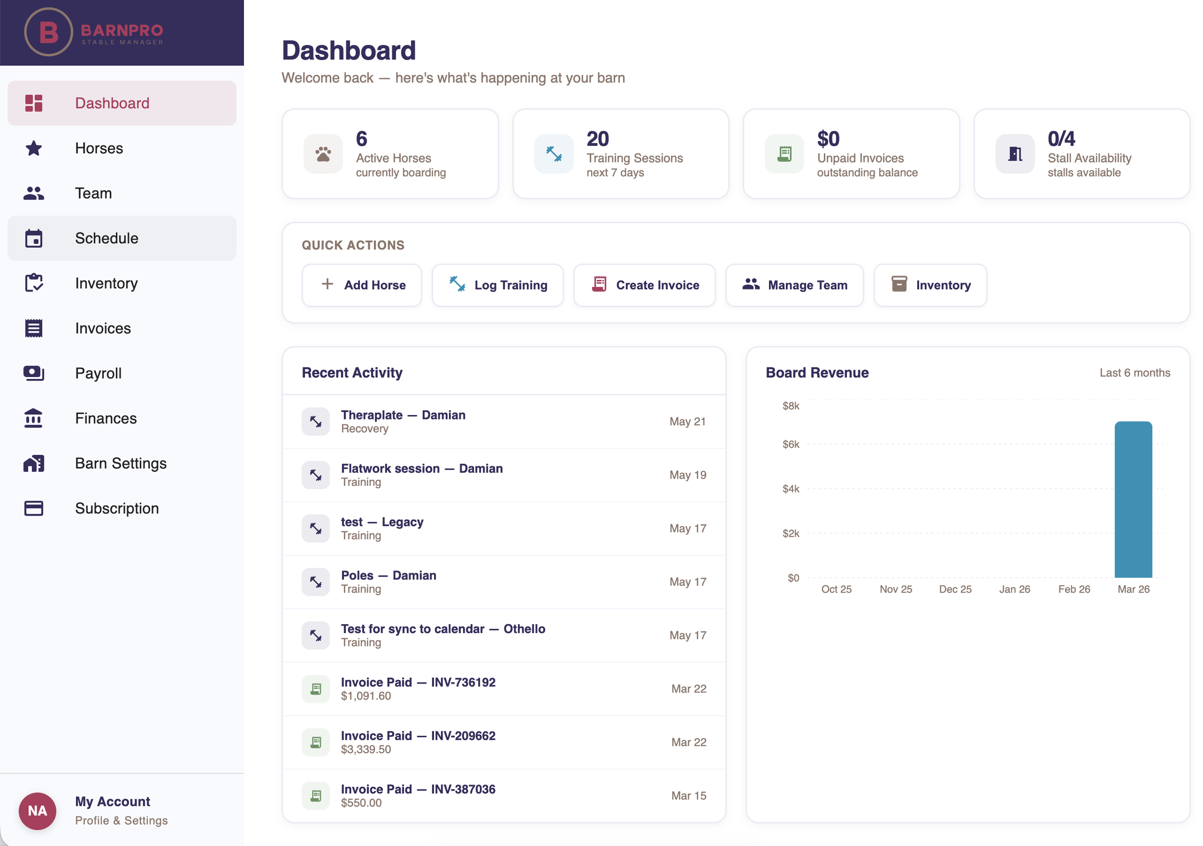Viewport: 1203px width, 846px height.
Task: Open the Horses star icon
Action: (34, 148)
